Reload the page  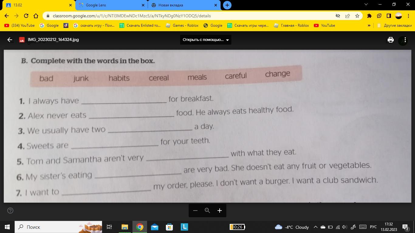click(26, 16)
